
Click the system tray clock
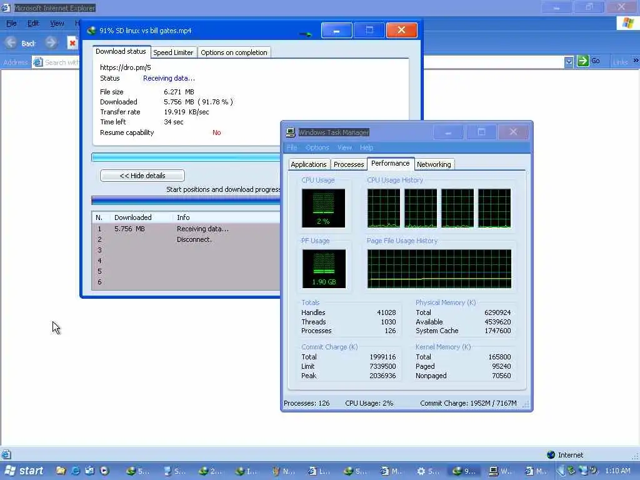click(617, 471)
